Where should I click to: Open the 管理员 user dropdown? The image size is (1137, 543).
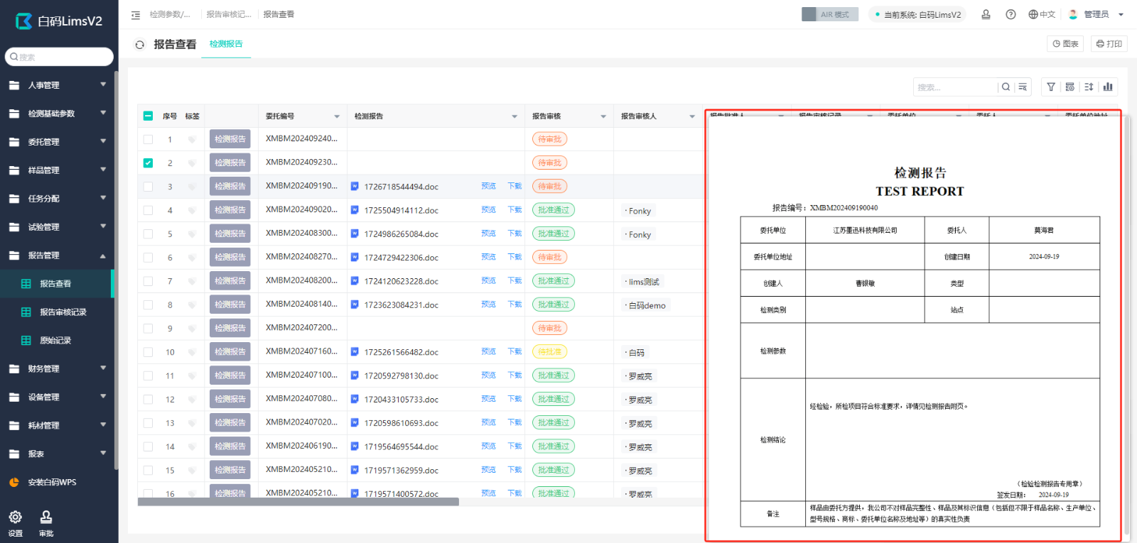tap(1096, 14)
